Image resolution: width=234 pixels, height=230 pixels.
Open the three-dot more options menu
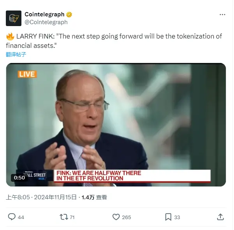click(x=222, y=14)
